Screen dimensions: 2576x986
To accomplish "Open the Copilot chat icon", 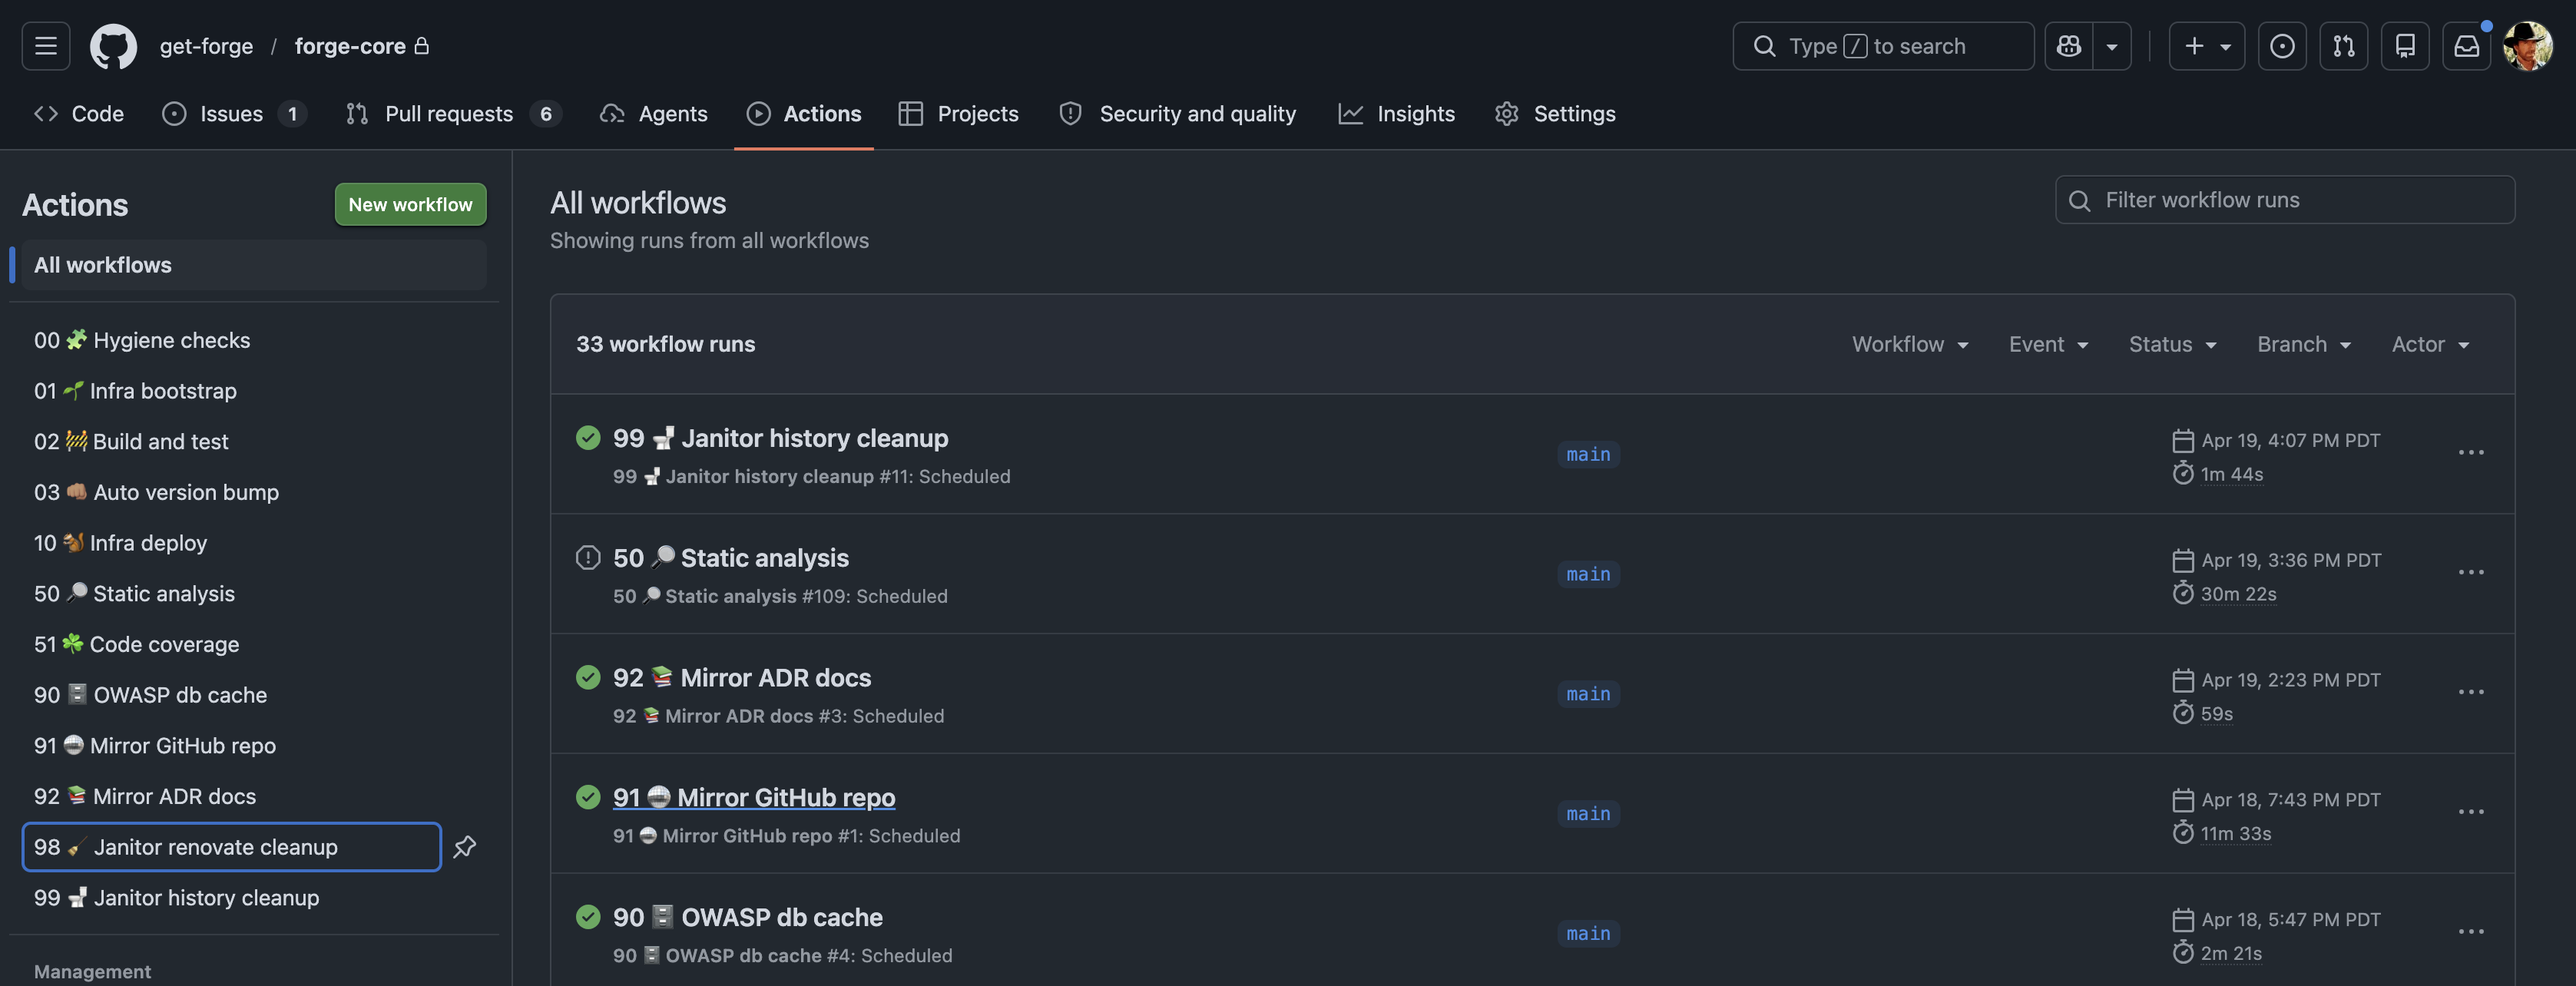I will coord(2069,46).
